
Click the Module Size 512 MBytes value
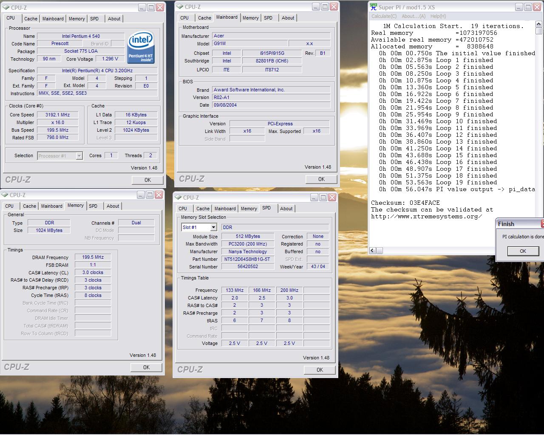click(x=247, y=236)
